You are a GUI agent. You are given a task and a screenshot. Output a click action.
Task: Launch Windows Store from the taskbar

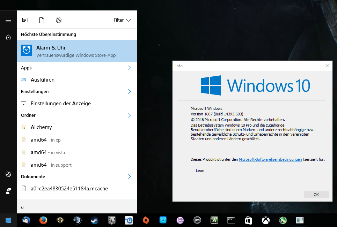point(248,220)
